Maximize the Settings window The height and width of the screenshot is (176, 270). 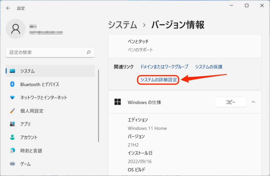(x=247, y=5)
